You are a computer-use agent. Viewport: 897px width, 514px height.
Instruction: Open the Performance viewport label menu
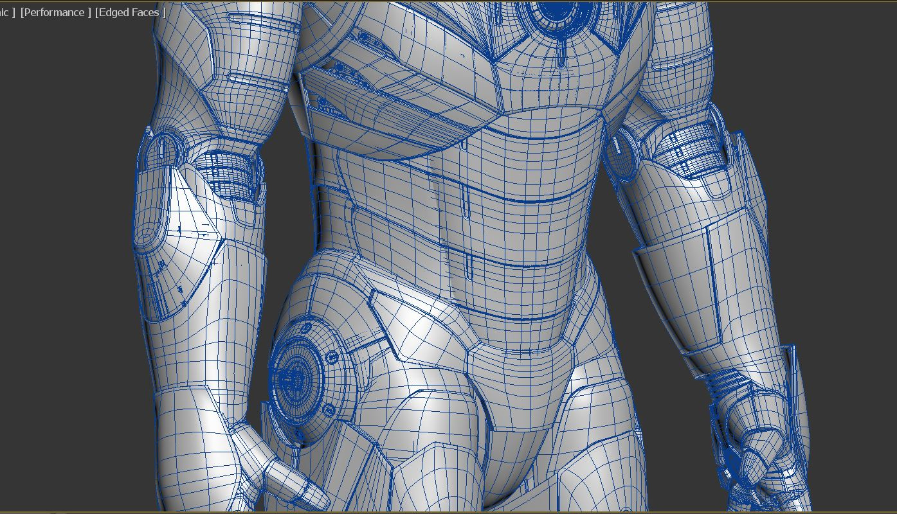click(56, 12)
